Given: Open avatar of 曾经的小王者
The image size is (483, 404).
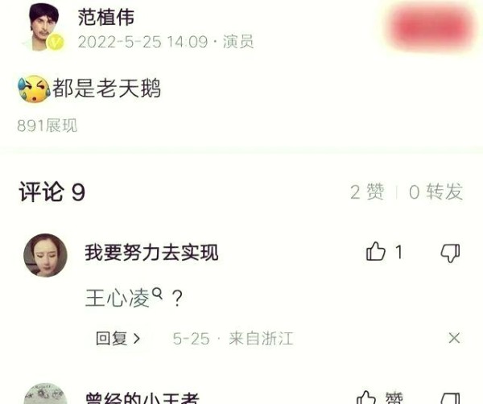Looking at the screenshot, I should (x=46, y=394).
